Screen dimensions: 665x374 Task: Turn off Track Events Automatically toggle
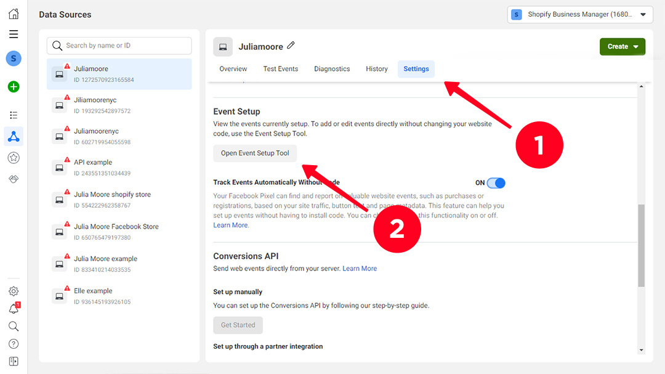496,183
